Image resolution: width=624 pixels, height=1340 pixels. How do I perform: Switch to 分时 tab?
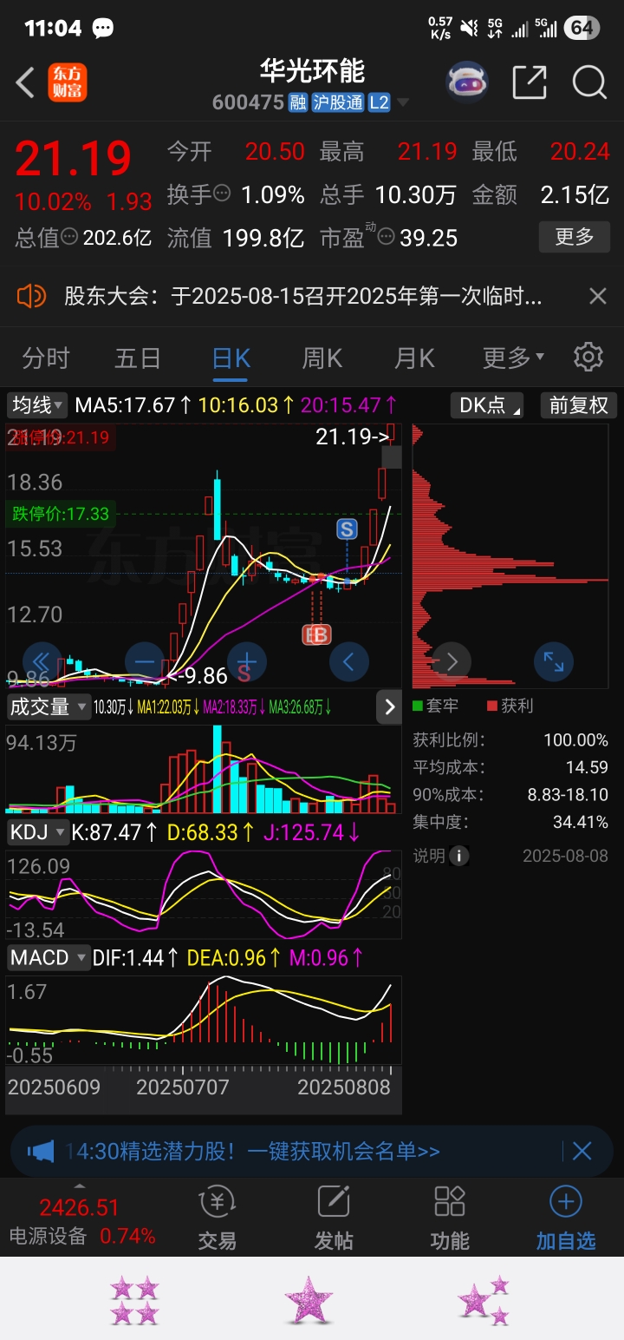pos(45,358)
